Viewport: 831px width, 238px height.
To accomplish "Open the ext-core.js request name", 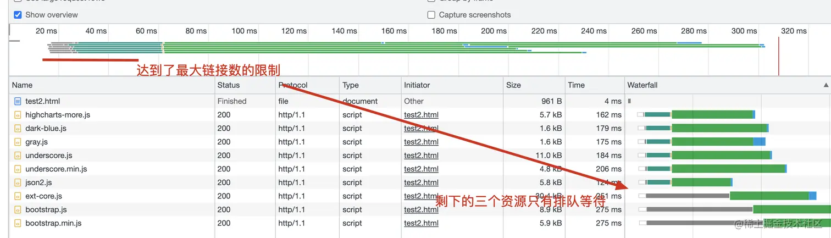I will (x=43, y=196).
